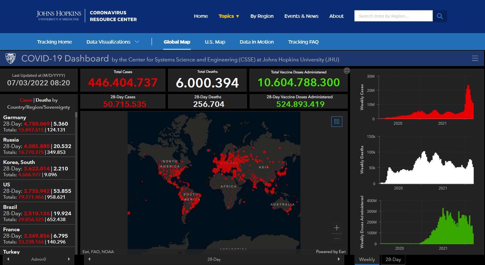
Task: Click right arrow in map 28-Day bar
Action: coord(339,259)
